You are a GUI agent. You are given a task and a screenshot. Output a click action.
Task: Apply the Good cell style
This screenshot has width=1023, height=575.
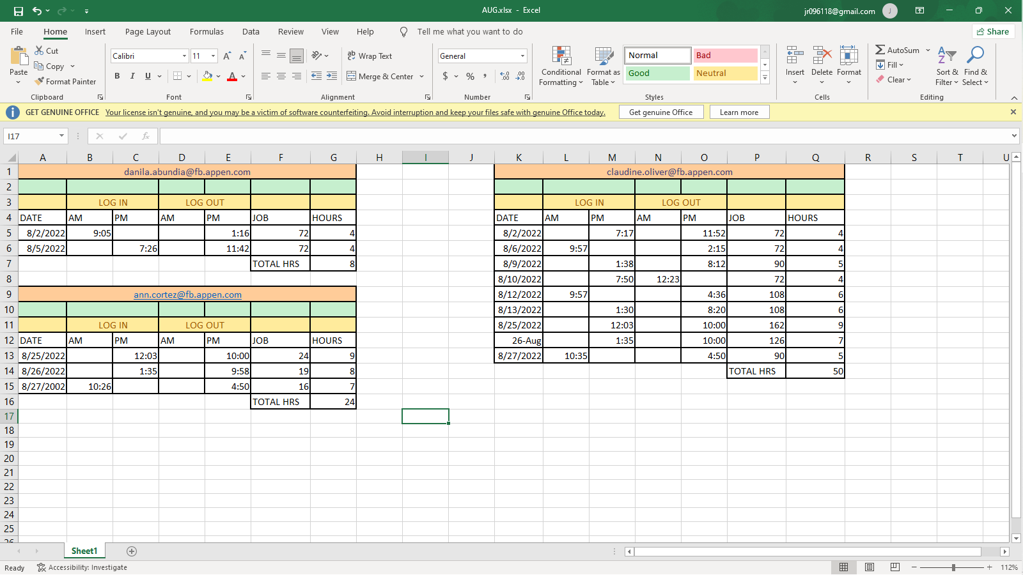(658, 73)
